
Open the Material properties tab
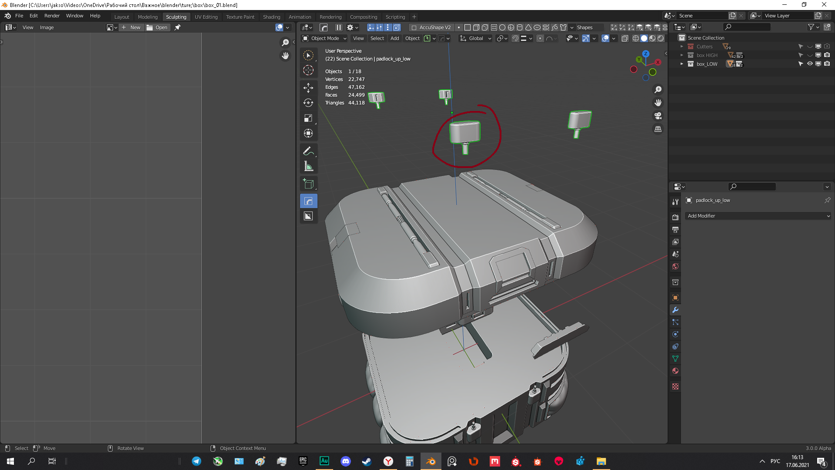pyautogui.click(x=675, y=371)
